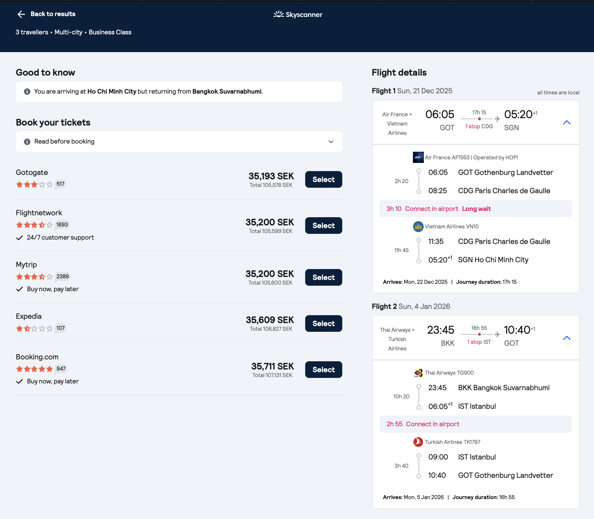Image resolution: width=594 pixels, height=519 pixels.
Task: Select the Booking.com offer
Action: [323, 369]
